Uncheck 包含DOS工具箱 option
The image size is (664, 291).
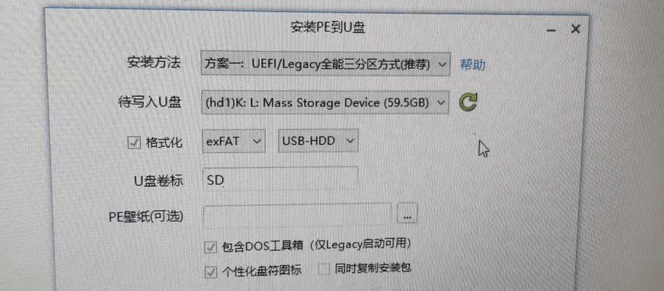point(210,247)
